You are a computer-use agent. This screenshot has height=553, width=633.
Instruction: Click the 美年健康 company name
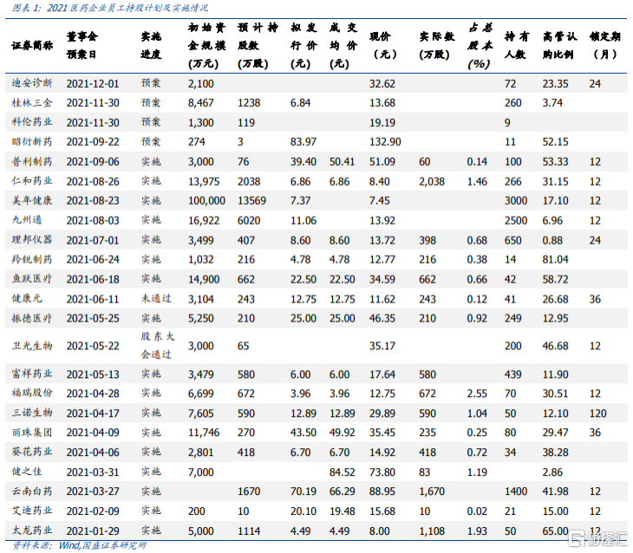click(32, 200)
